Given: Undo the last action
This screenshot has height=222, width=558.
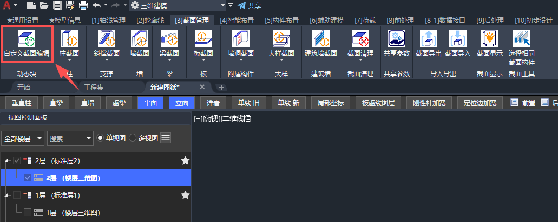Looking at the screenshot, I should (x=96, y=5).
